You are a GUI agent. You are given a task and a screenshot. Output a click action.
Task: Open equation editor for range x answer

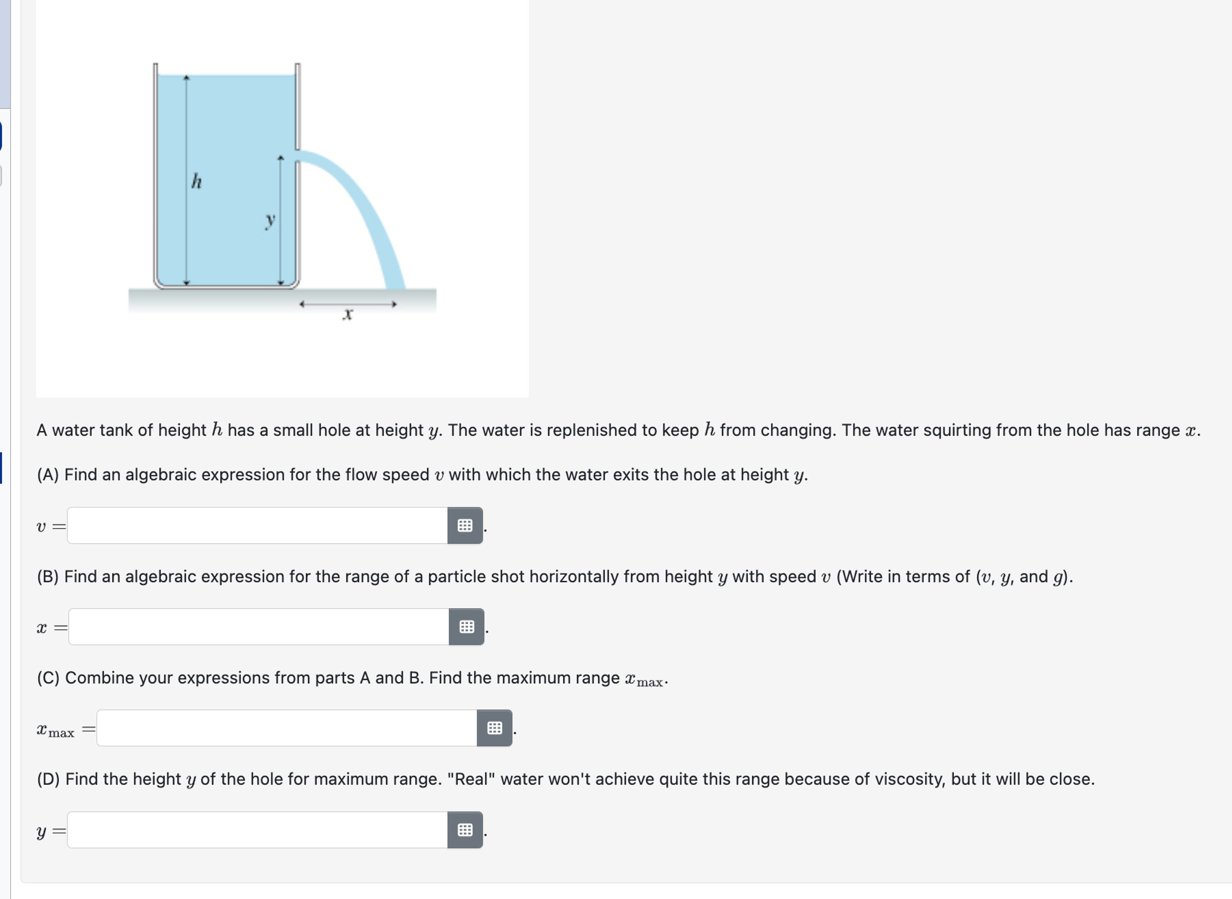point(466,626)
